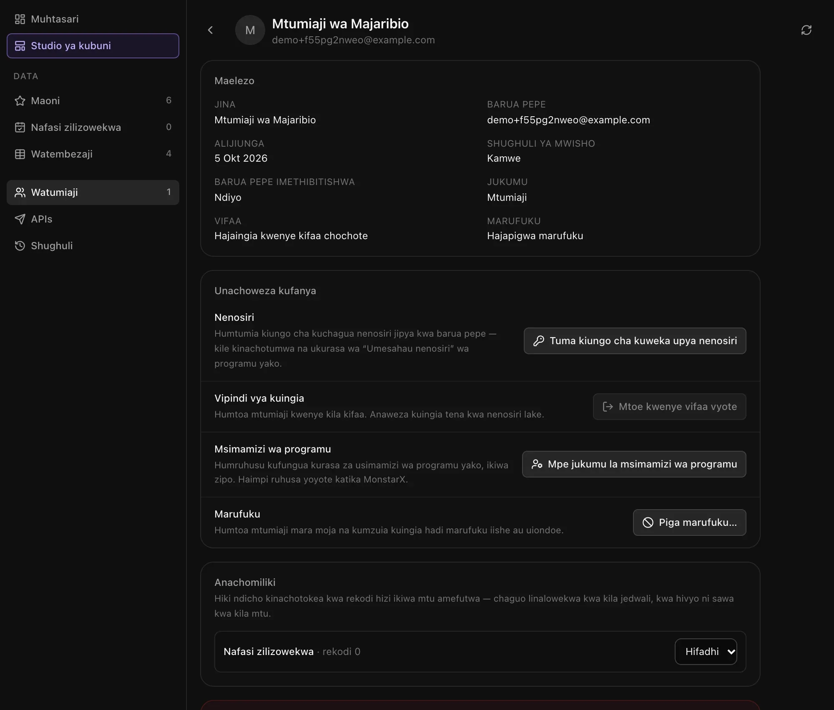Open the Hifadhi dropdown
834x710 pixels.
(706, 652)
